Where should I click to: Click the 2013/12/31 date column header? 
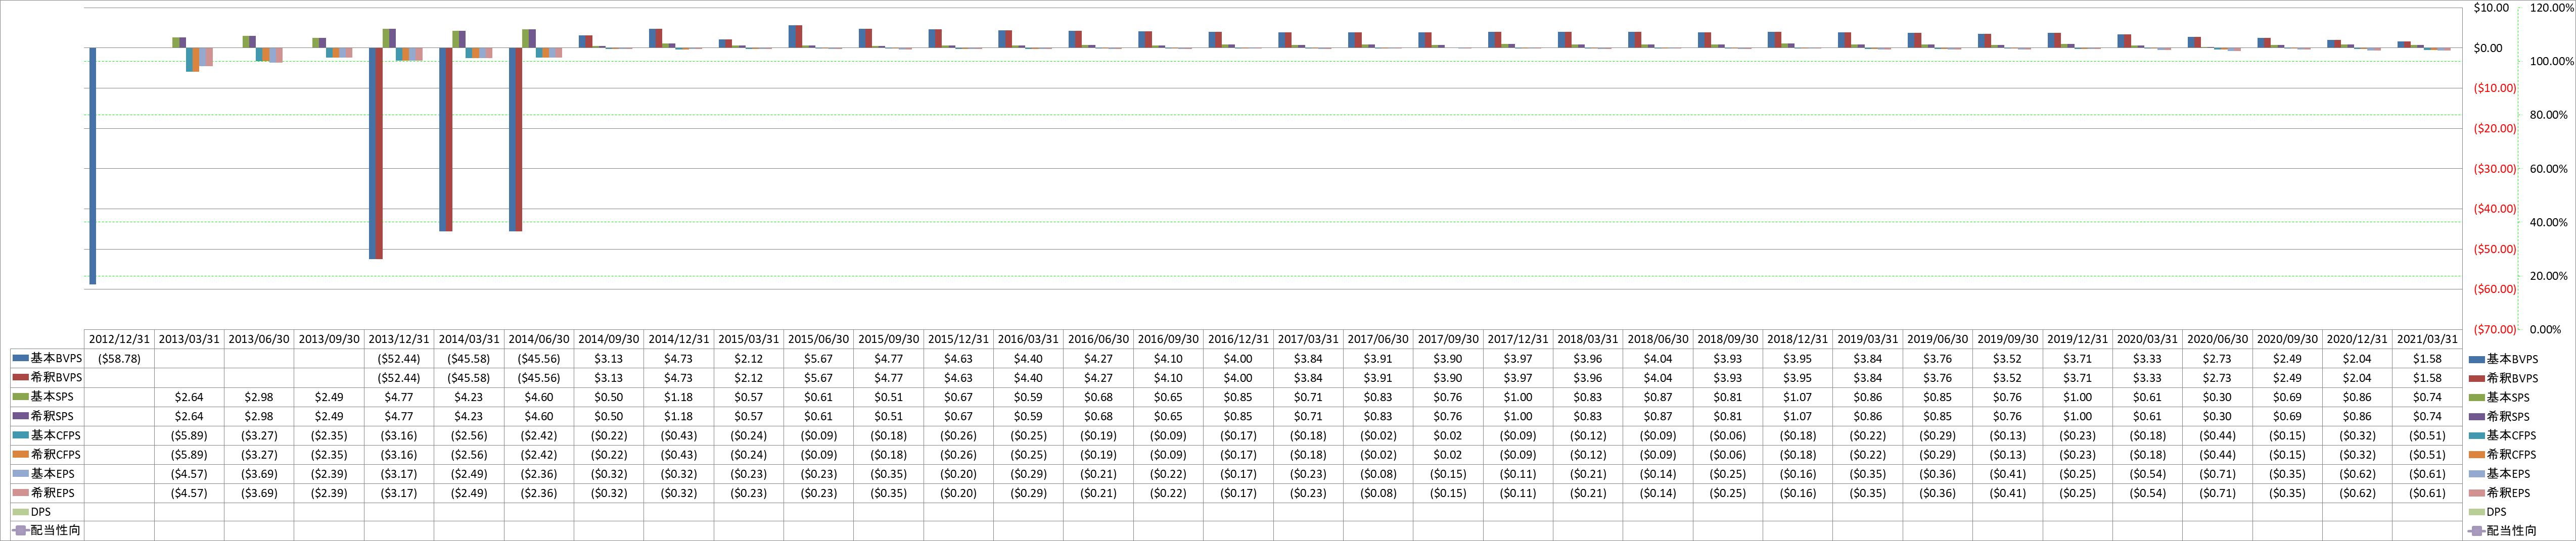pos(399,339)
